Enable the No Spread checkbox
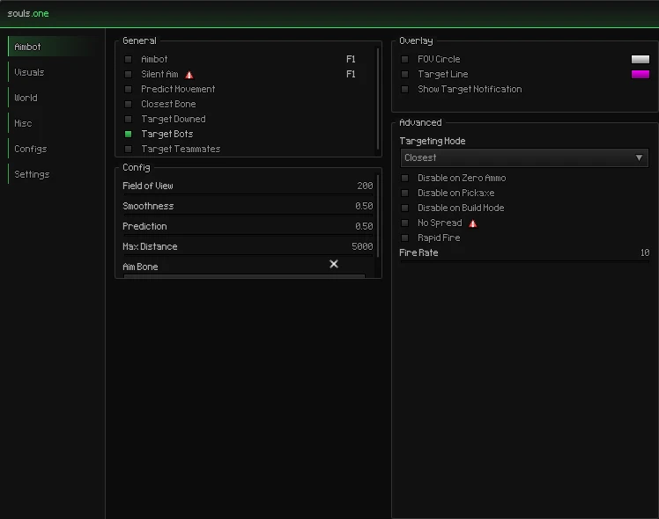Image resolution: width=659 pixels, height=519 pixels. click(x=404, y=223)
